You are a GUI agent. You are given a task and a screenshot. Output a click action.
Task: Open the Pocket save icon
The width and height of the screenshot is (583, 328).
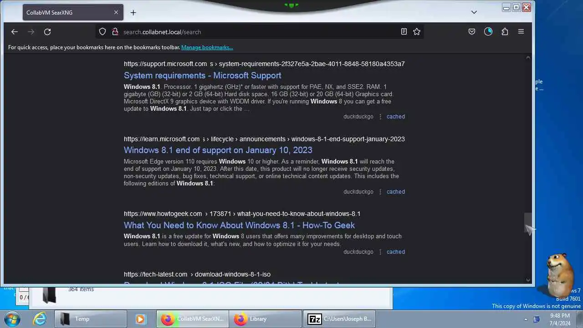472,32
